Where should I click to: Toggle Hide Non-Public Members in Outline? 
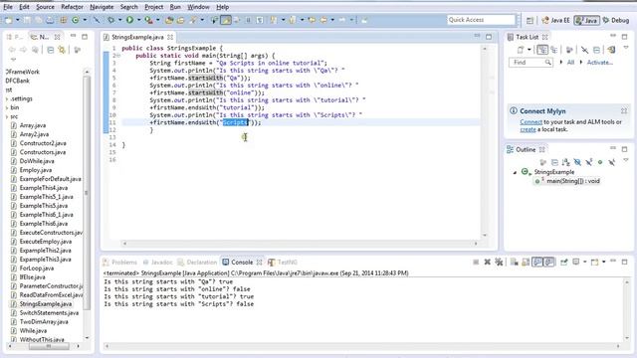pyautogui.click(x=600, y=162)
